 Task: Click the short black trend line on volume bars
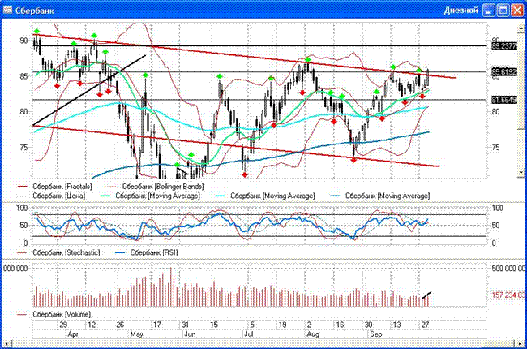coord(426,295)
